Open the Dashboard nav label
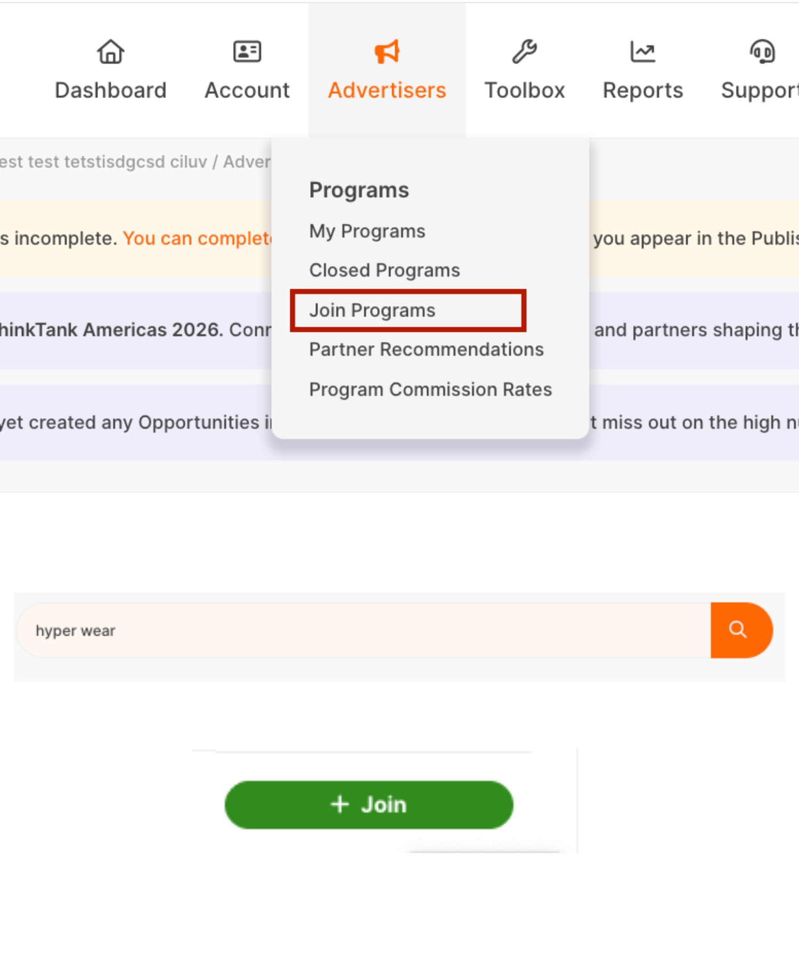Screen dimensions: 799x959 tap(111, 90)
